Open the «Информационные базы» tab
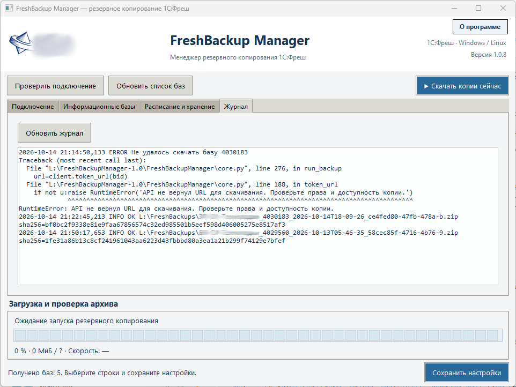Viewport: 516px width, 387px height. point(99,107)
